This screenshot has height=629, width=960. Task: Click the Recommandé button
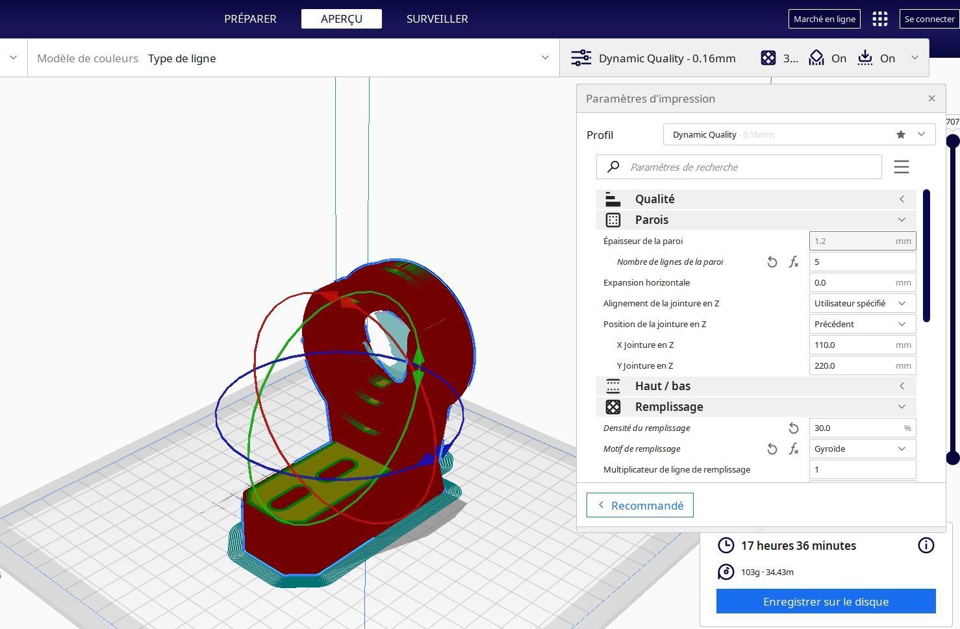pos(640,505)
